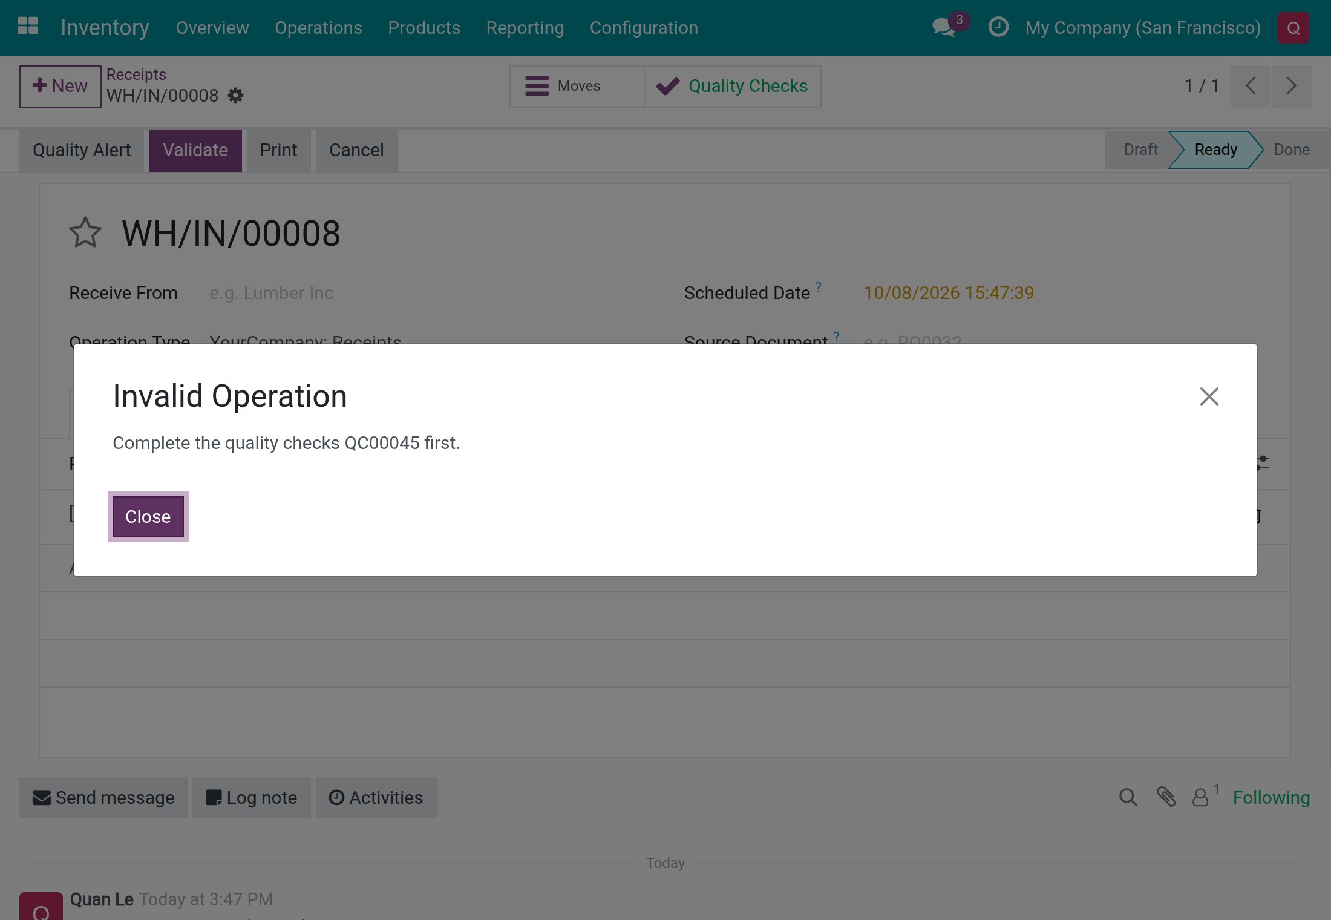Select the Ready status stage
Viewport: 1331px width, 920px height.
[1215, 149]
